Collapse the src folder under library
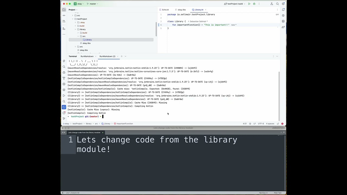Viewport: 347px width, 195px height. pos(78,36)
